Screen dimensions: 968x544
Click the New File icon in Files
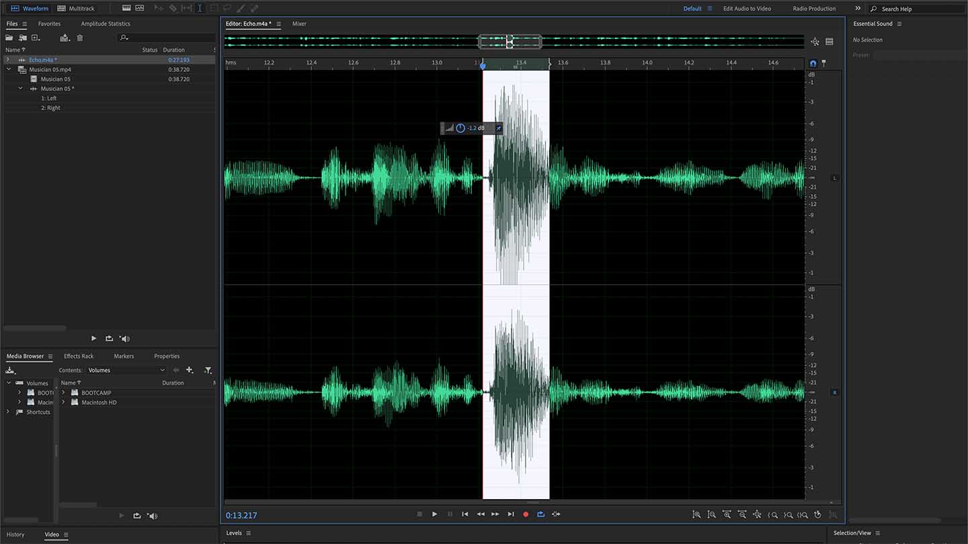(36, 38)
